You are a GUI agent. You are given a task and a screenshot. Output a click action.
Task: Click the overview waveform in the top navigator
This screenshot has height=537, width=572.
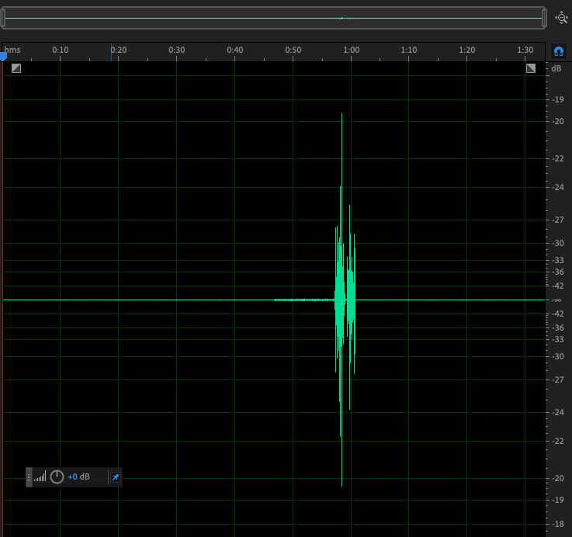pyautogui.click(x=342, y=18)
